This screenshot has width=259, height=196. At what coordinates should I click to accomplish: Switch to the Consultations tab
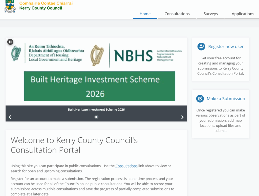pyautogui.click(x=177, y=14)
